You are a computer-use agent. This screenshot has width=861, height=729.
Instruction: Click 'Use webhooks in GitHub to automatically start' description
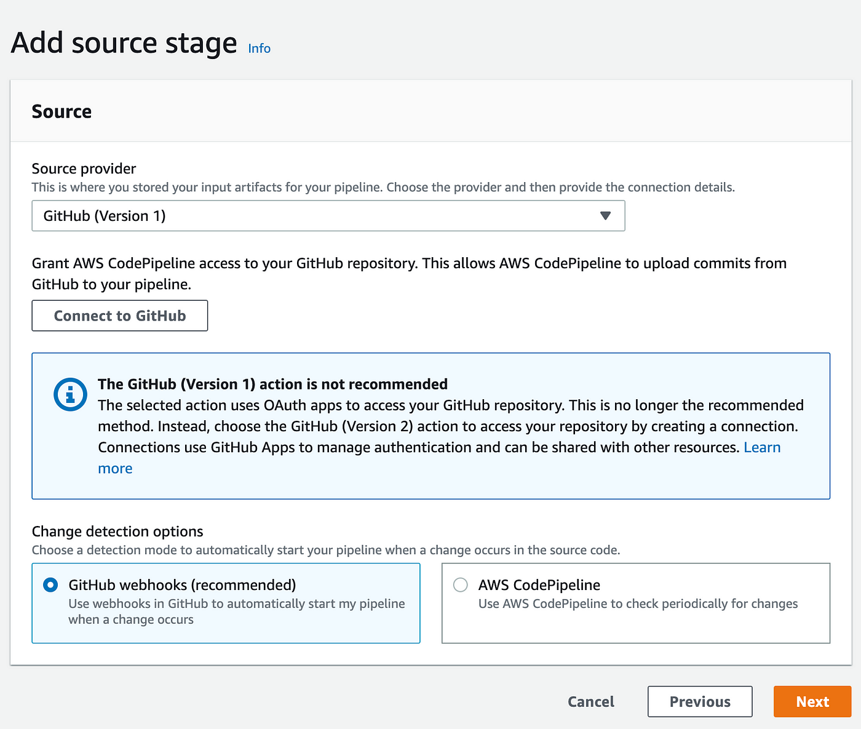click(237, 611)
